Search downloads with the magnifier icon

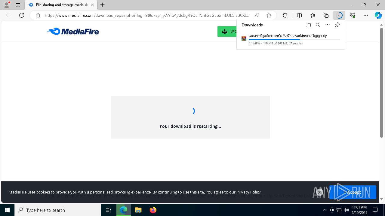318,25
